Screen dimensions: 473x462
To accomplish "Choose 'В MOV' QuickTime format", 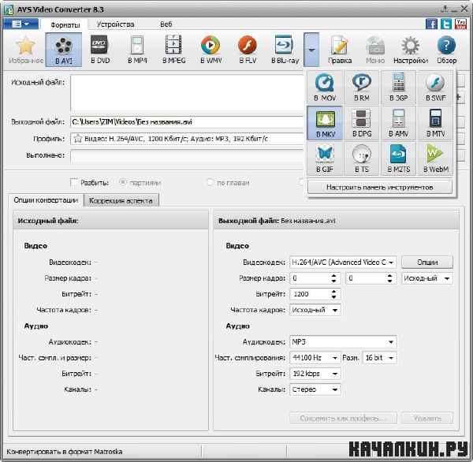I will (x=325, y=88).
